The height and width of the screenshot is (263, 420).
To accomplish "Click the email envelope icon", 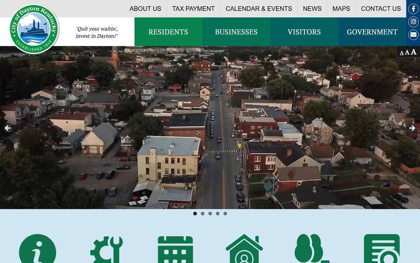I will [413, 35].
